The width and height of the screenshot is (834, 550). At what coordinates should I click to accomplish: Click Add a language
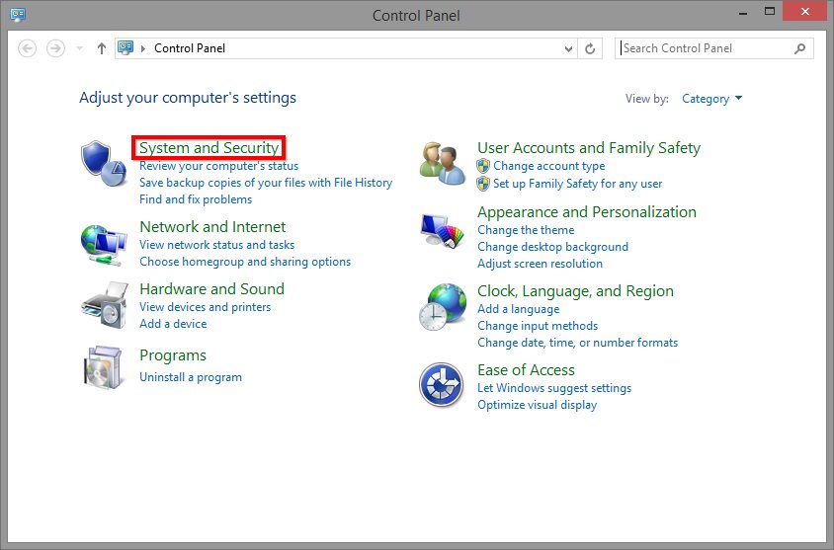pyautogui.click(x=518, y=309)
